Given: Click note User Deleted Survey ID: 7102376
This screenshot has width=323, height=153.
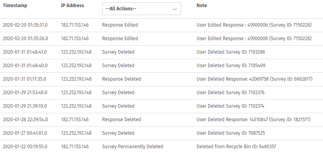Looking at the screenshot, I should click(230, 93).
